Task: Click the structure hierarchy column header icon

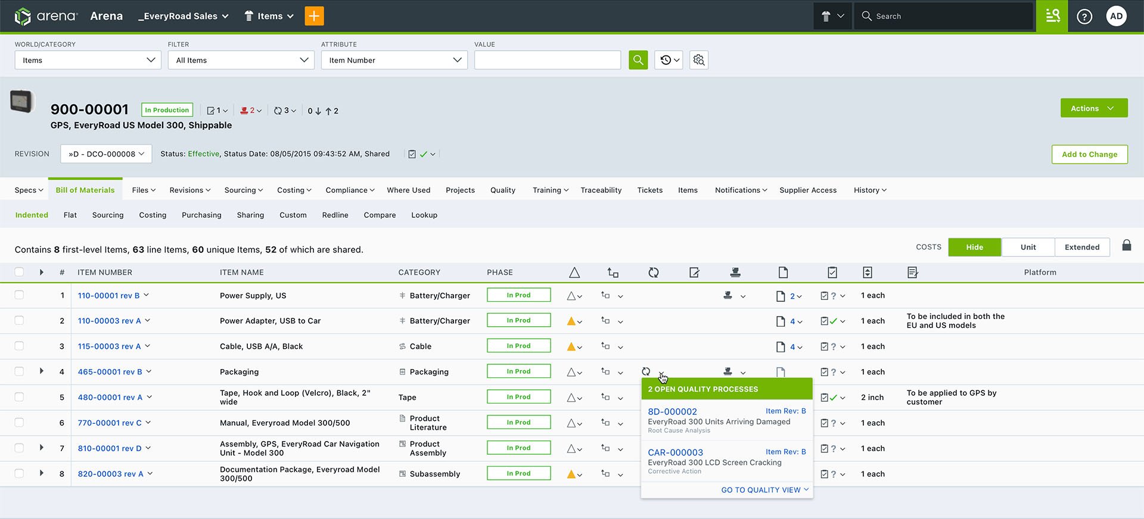Action: 613,273
